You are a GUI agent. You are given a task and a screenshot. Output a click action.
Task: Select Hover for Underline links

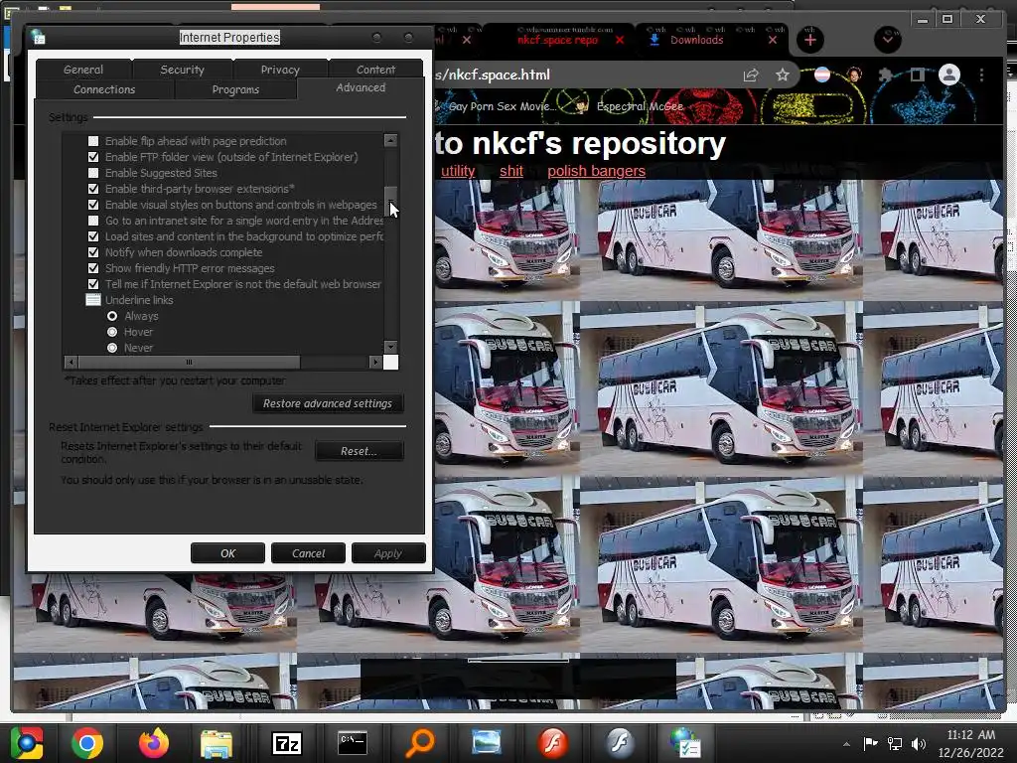pyautogui.click(x=112, y=332)
